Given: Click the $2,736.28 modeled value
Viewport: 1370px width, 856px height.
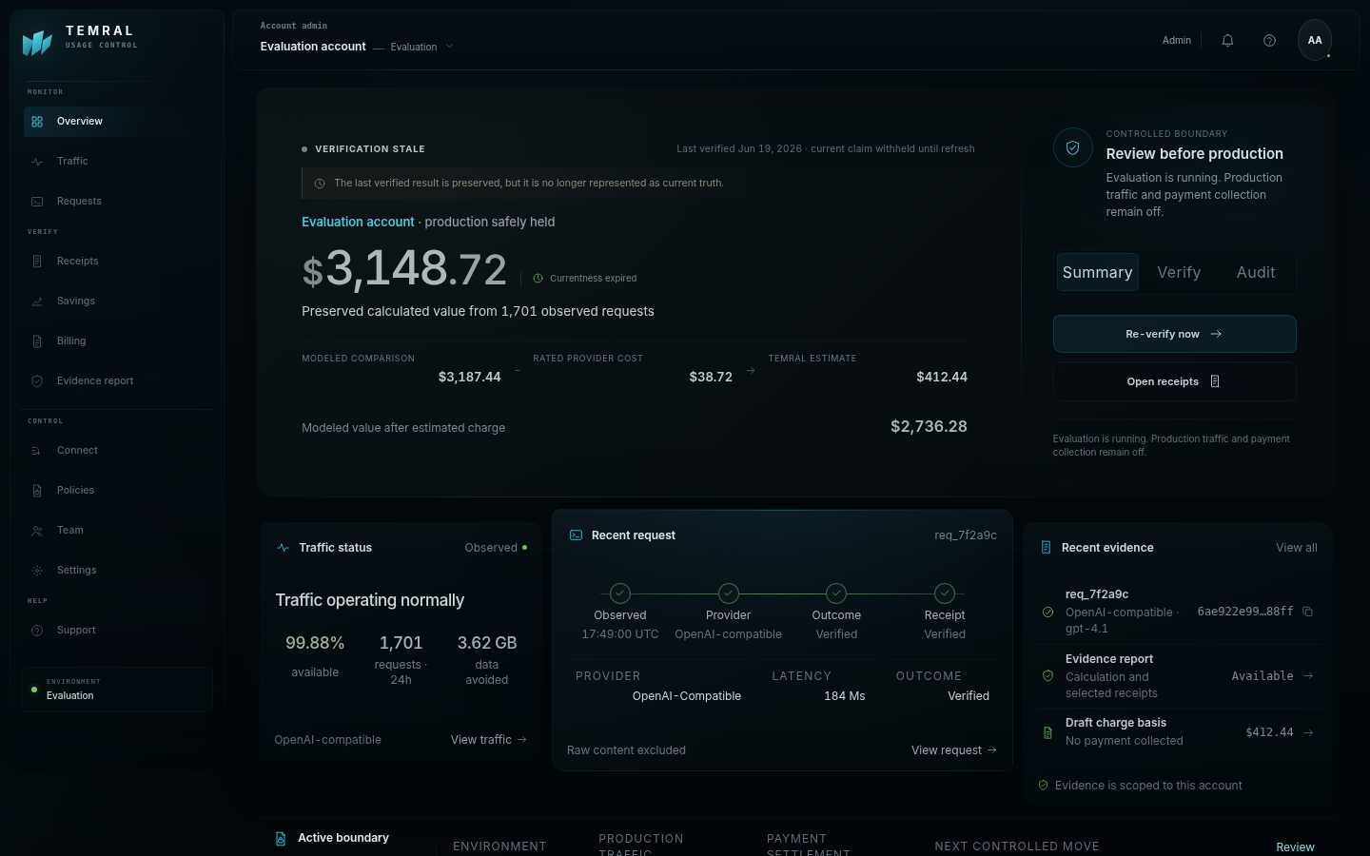Looking at the screenshot, I should coord(929,427).
